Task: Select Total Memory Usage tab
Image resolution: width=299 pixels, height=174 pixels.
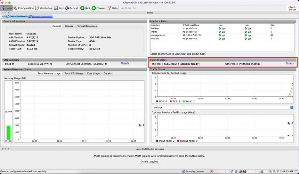Action: (49, 73)
